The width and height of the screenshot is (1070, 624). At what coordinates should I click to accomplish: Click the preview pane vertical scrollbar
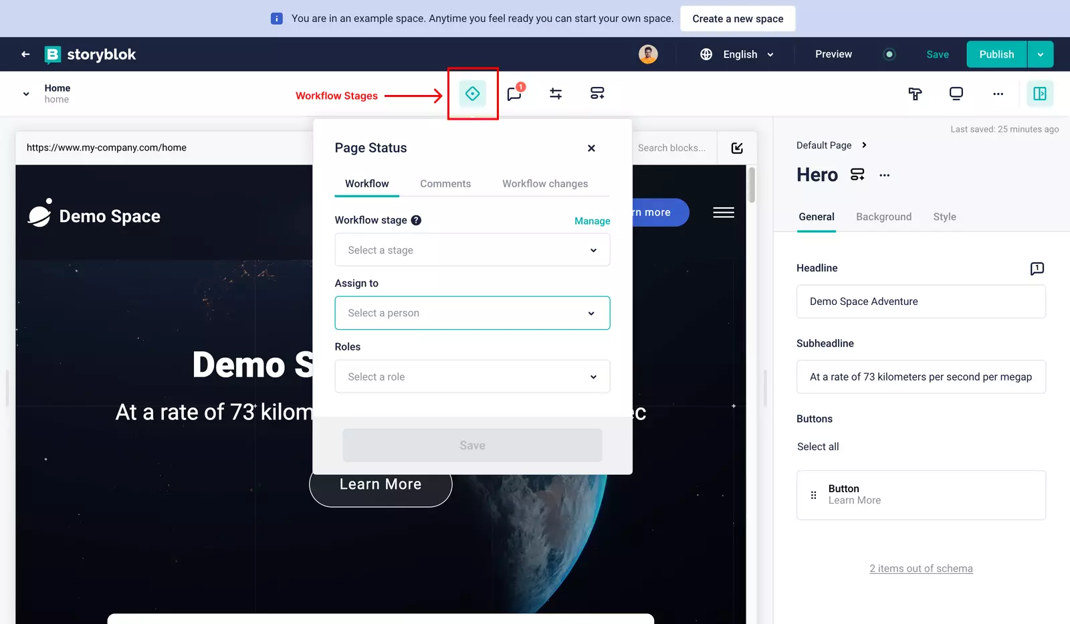(752, 185)
